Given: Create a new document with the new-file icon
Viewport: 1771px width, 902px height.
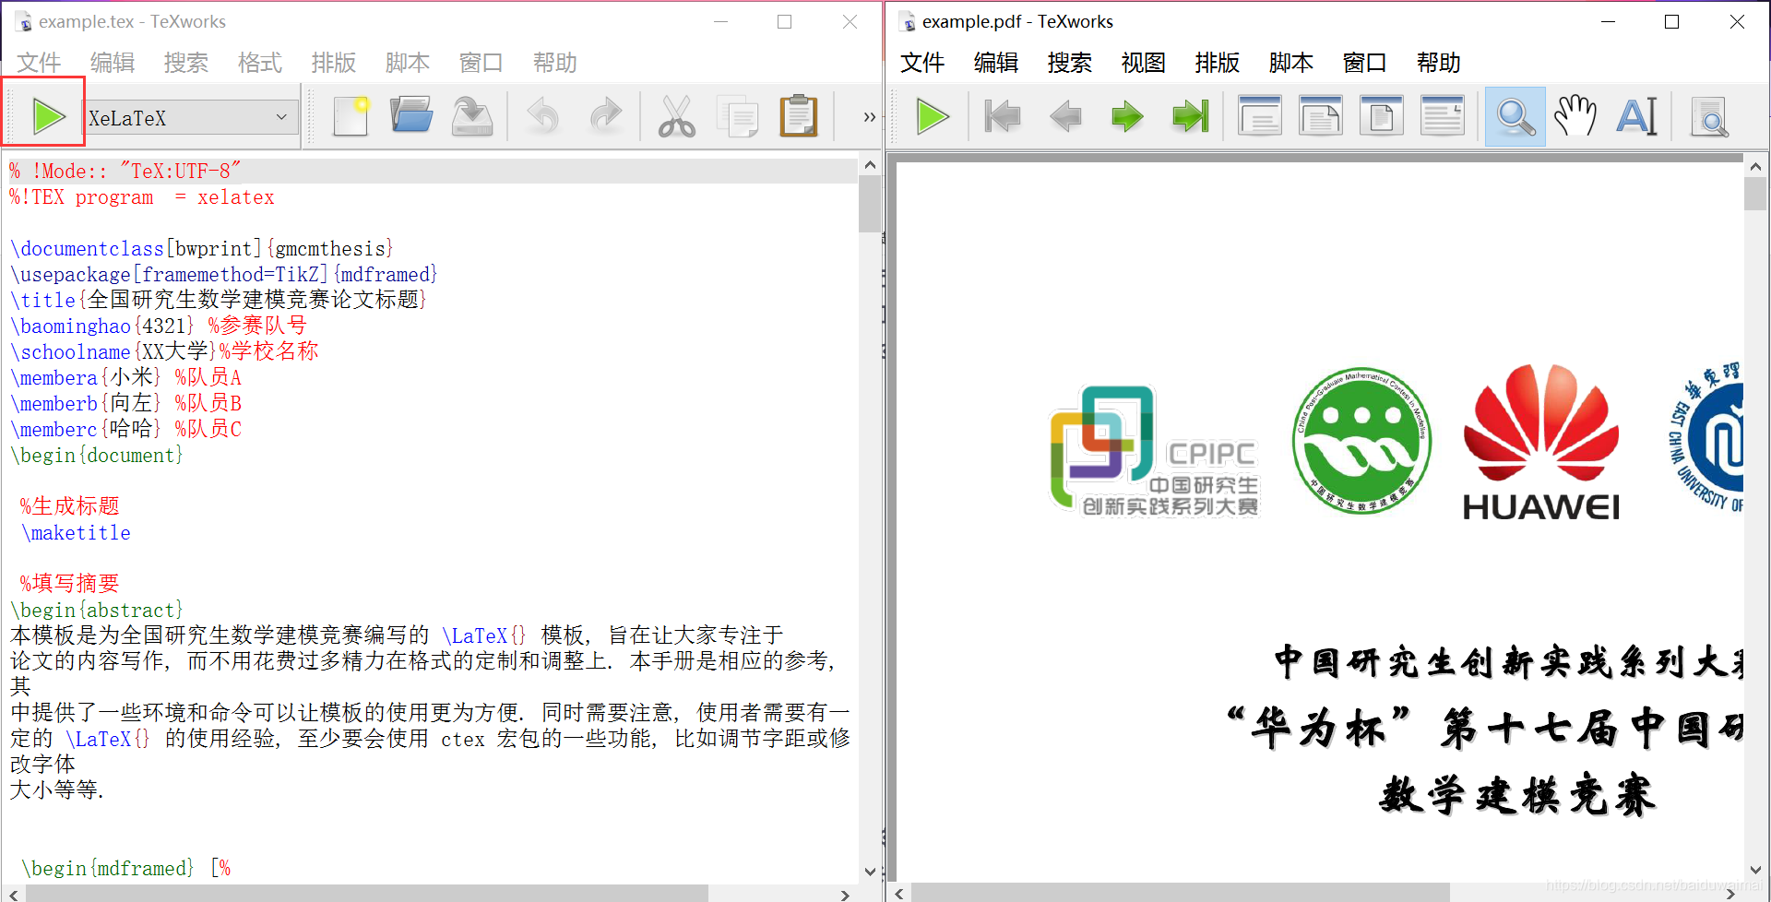Looking at the screenshot, I should pos(350,115).
